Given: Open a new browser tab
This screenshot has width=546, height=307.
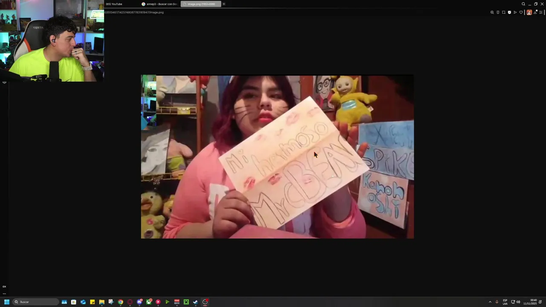Looking at the screenshot, I should (224, 4).
